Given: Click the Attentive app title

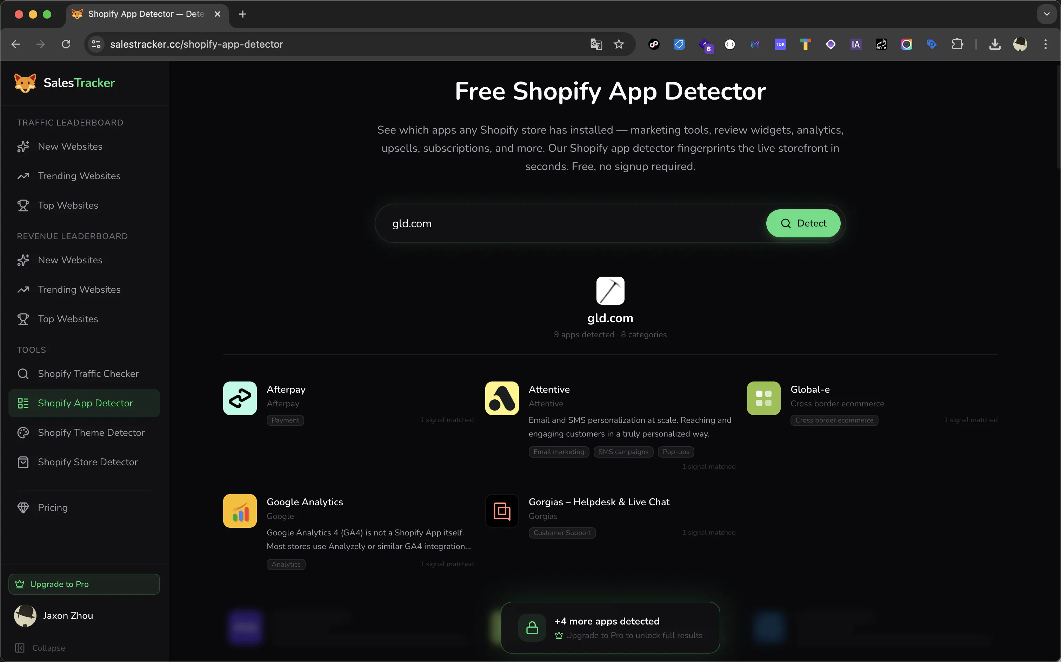Looking at the screenshot, I should (549, 389).
